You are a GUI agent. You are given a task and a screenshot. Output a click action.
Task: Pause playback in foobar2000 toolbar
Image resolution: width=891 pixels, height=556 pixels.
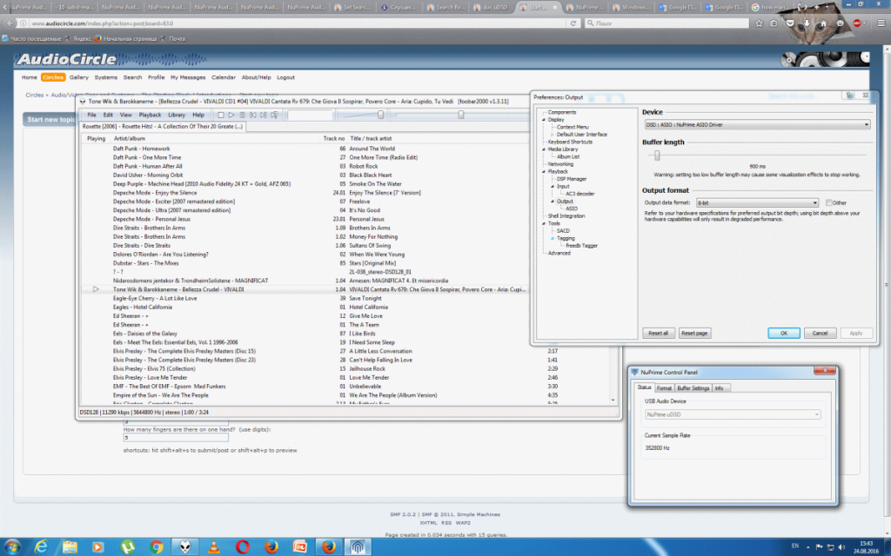pos(242,116)
